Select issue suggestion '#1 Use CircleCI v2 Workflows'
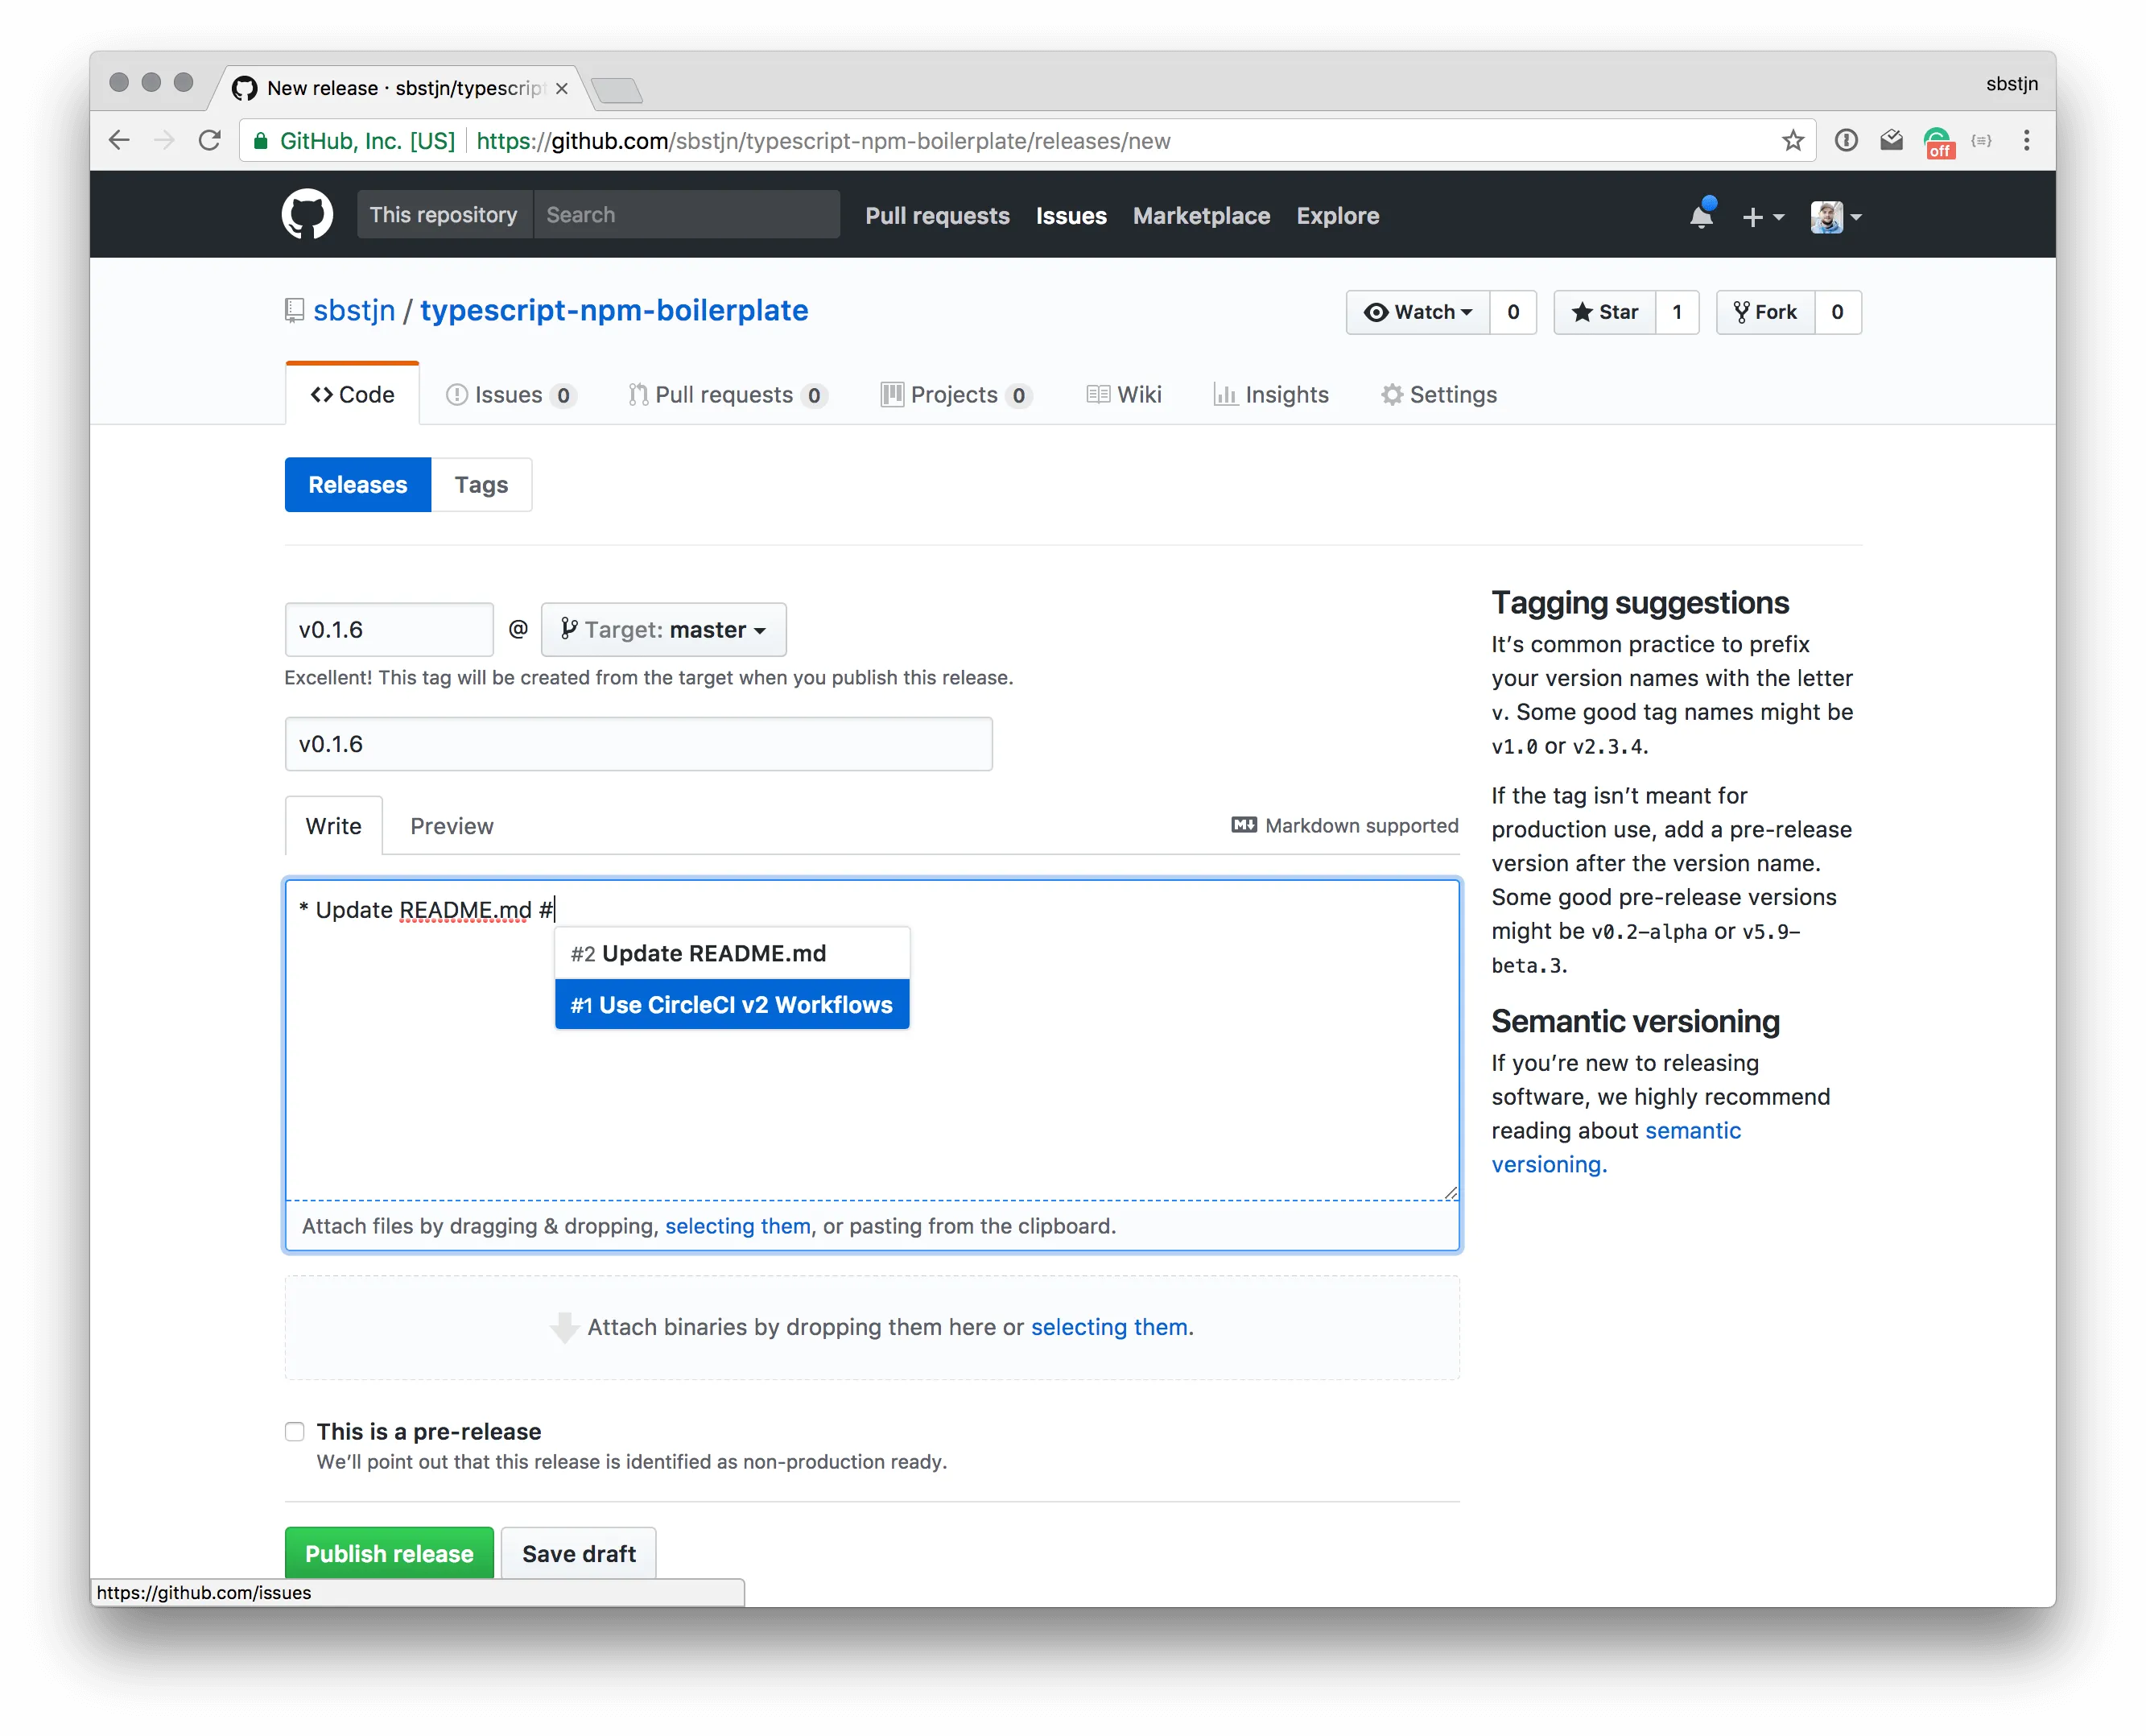This screenshot has width=2146, height=1736. (731, 1004)
